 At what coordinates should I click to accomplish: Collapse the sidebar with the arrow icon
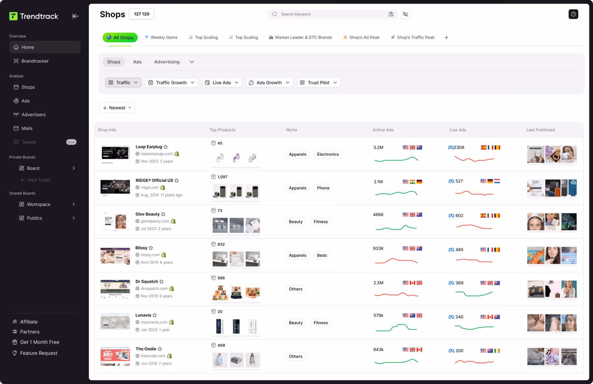(75, 16)
